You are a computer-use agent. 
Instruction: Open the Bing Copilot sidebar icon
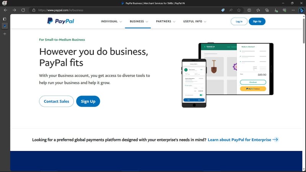coord(302,10)
